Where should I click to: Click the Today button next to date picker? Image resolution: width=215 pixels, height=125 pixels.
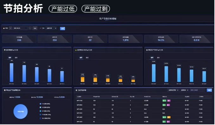pos(35,28)
